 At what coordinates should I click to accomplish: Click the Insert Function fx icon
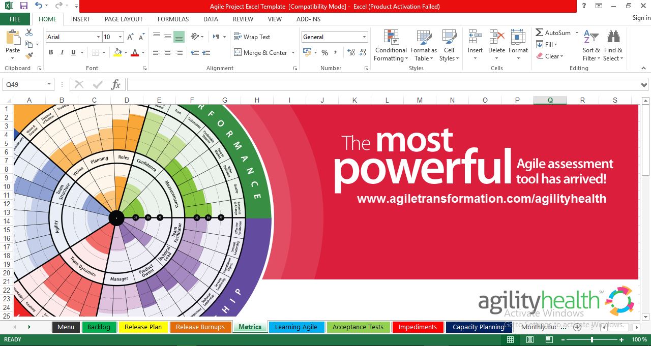116,84
